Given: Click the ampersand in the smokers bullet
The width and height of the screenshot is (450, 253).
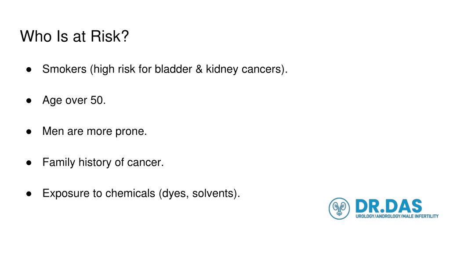Looking at the screenshot, I should coord(199,69).
